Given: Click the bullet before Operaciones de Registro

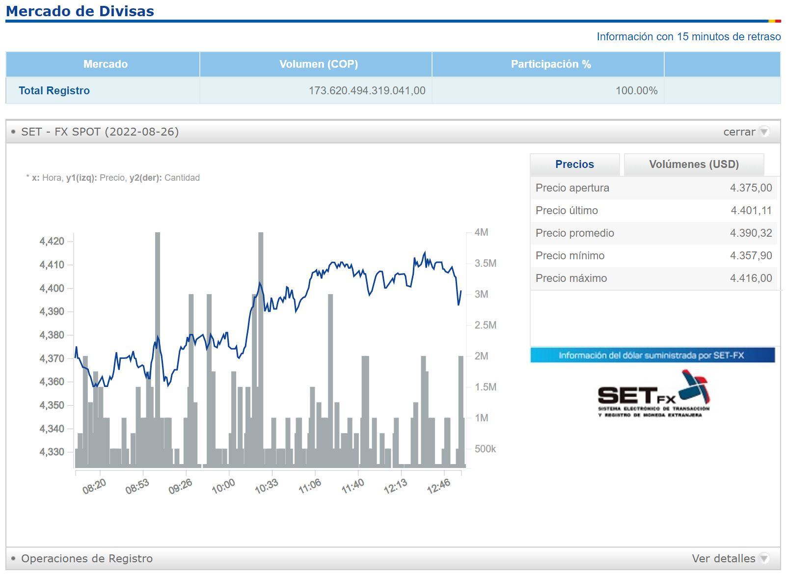Looking at the screenshot, I should (x=13, y=558).
